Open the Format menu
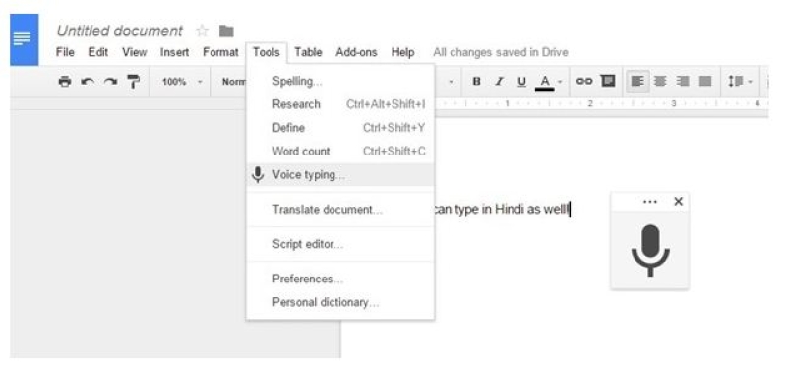The width and height of the screenshot is (786, 373). point(220,52)
